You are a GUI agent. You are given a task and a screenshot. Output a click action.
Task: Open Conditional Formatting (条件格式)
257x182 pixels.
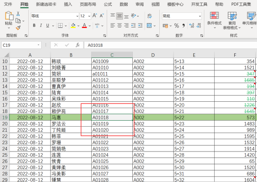point(214,20)
